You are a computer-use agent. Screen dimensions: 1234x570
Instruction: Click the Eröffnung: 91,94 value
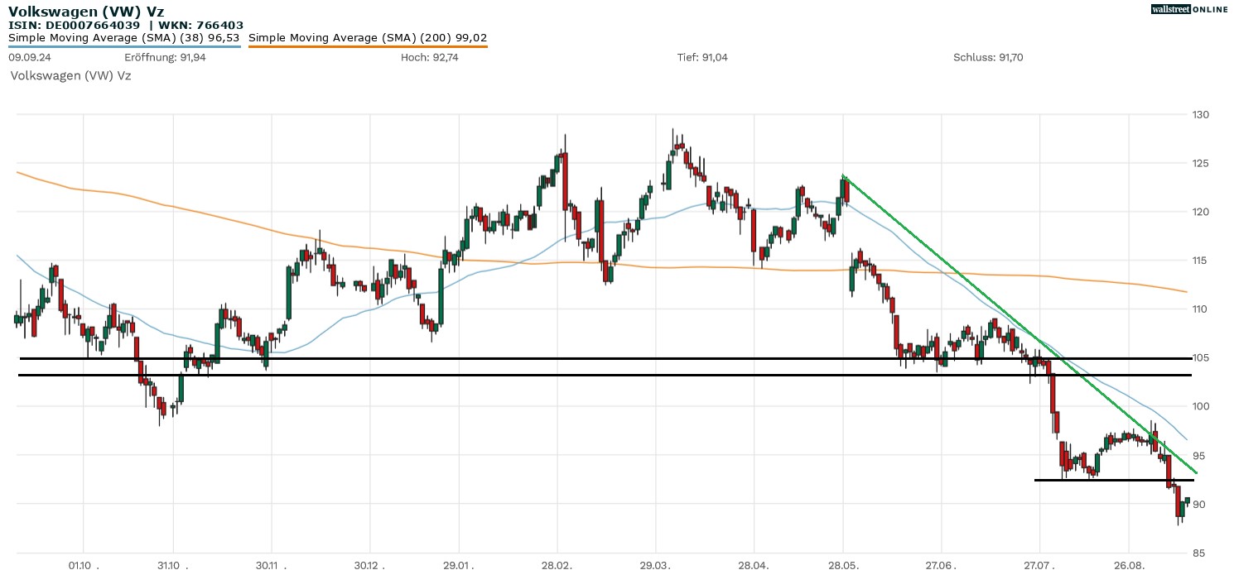click(x=165, y=57)
